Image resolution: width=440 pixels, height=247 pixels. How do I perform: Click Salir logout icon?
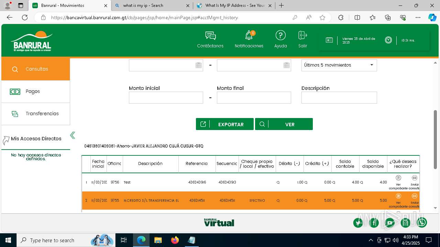point(302,35)
